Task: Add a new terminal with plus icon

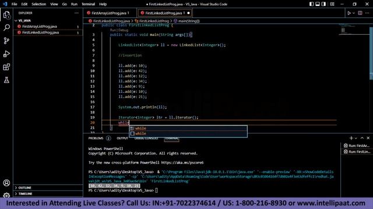Action: tap(351, 138)
